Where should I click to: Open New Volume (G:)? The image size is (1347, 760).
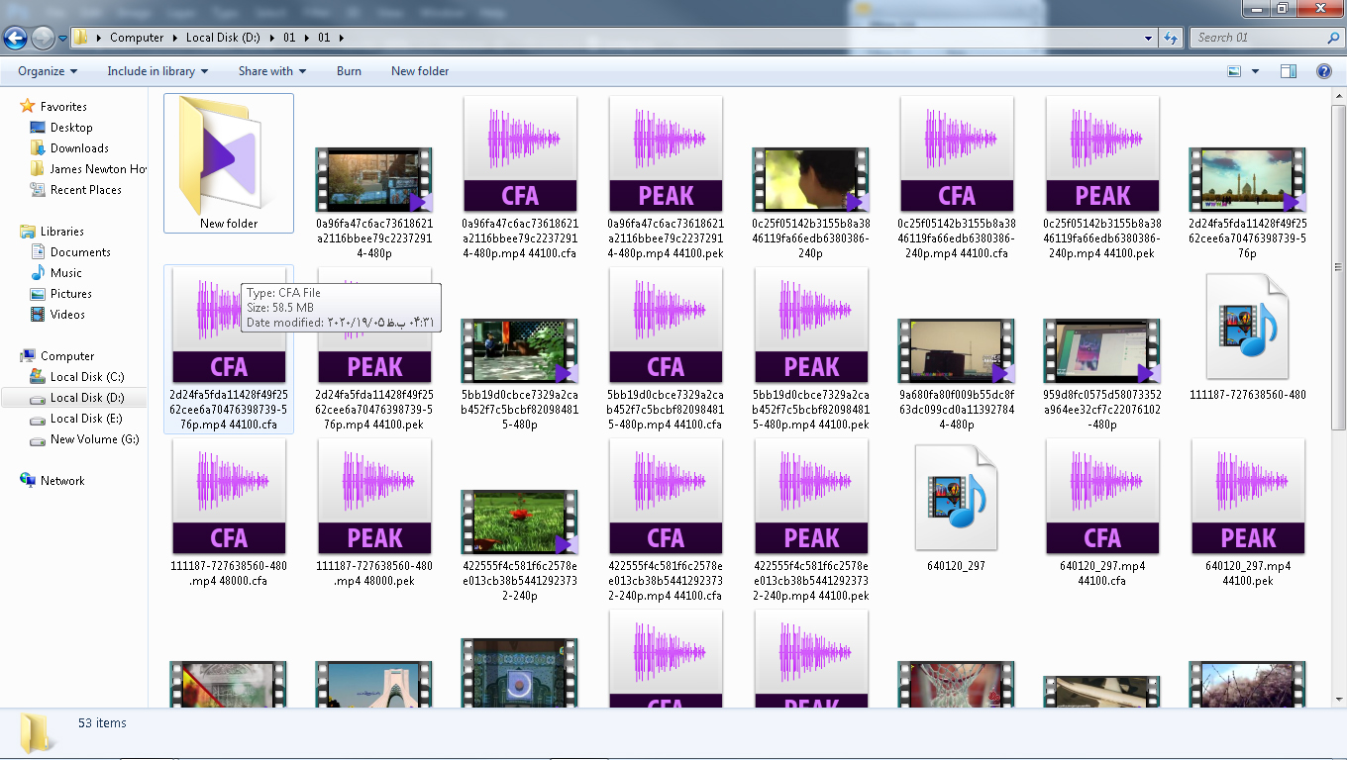94,439
